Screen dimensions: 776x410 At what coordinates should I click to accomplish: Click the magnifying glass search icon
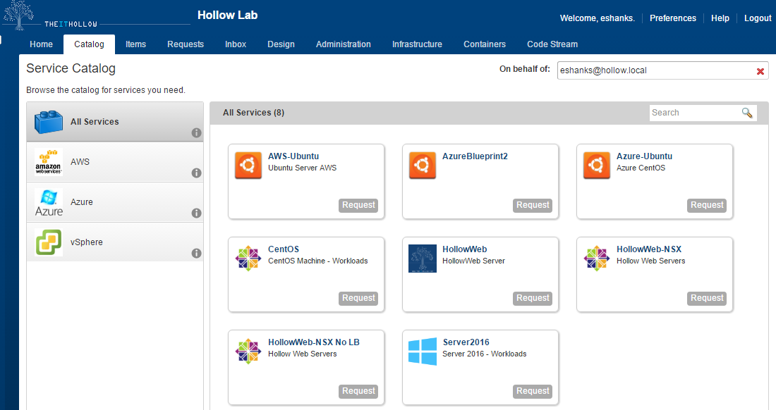point(747,113)
